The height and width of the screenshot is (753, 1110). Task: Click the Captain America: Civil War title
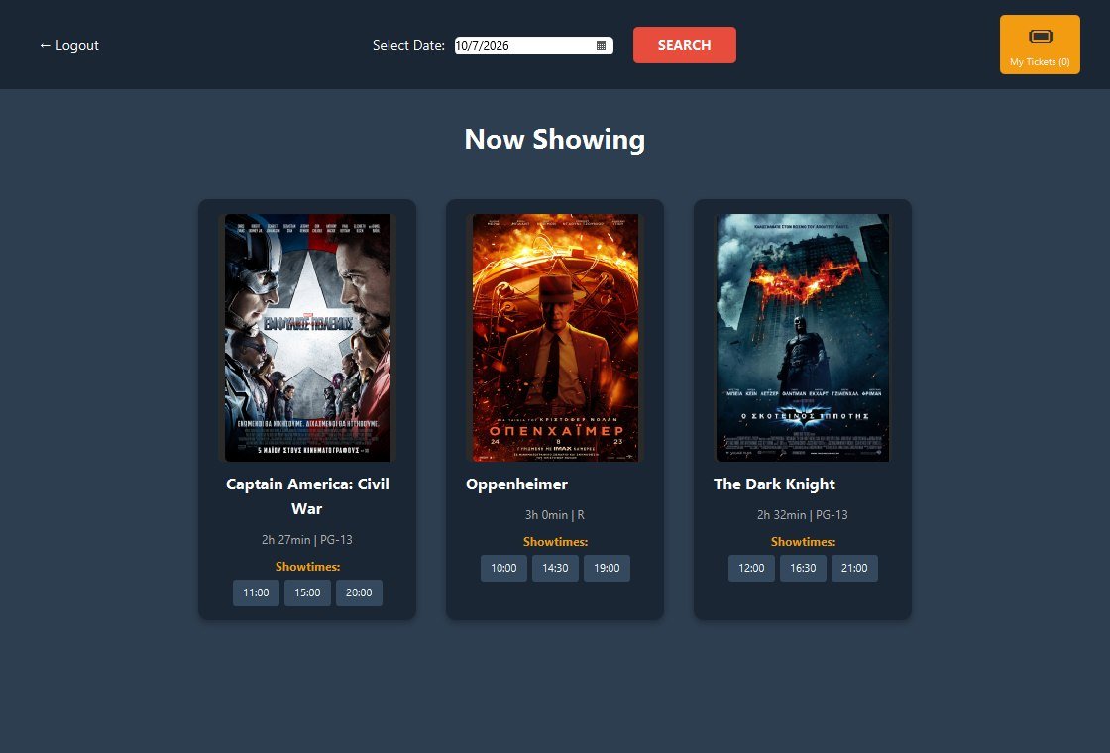pos(307,496)
